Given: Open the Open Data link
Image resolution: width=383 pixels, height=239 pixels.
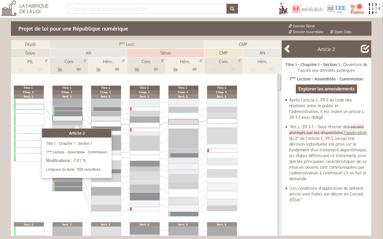Looking at the screenshot, I should (342, 32).
